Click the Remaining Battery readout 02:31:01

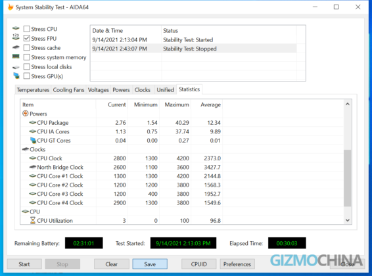(83, 243)
